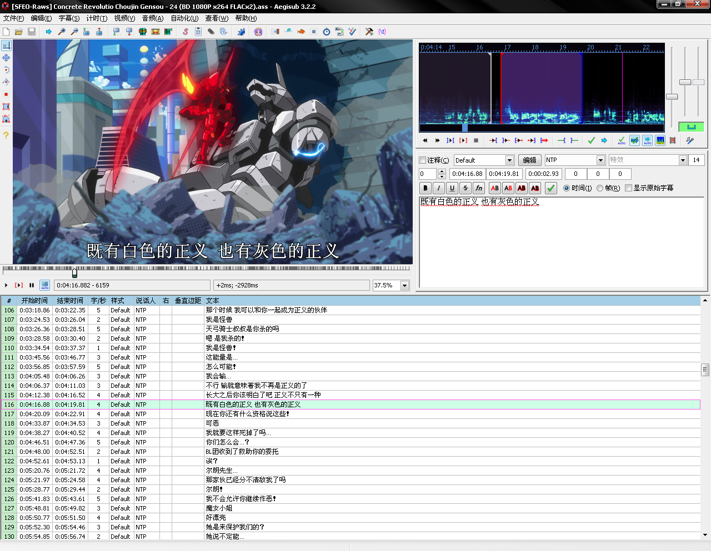Select the rotate on Z axis tool

pyautogui.click(x=6, y=70)
